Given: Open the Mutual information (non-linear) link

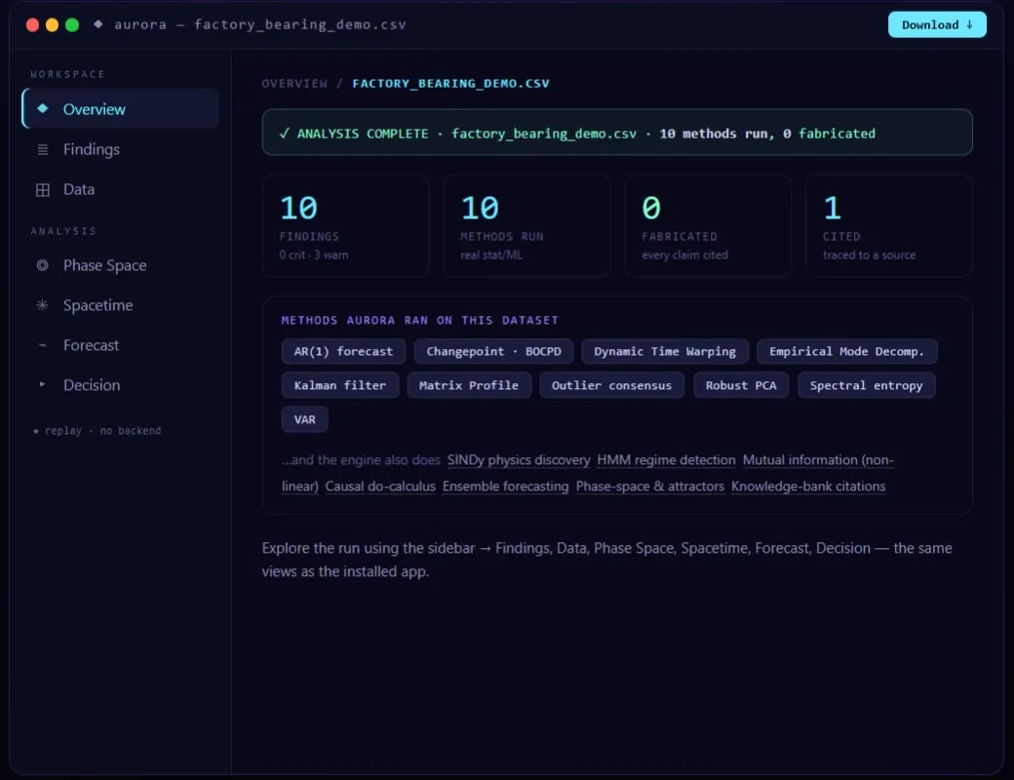Looking at the screenshot, I should point(817,460).
